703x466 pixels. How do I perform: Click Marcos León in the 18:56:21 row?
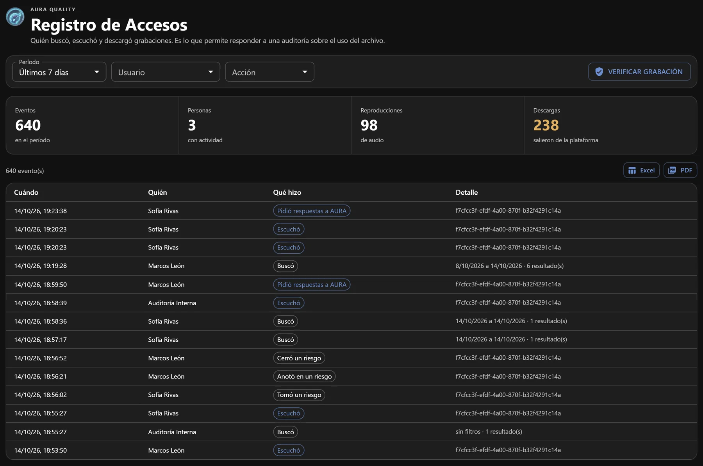pyautogui.click(x=166, y=376)
